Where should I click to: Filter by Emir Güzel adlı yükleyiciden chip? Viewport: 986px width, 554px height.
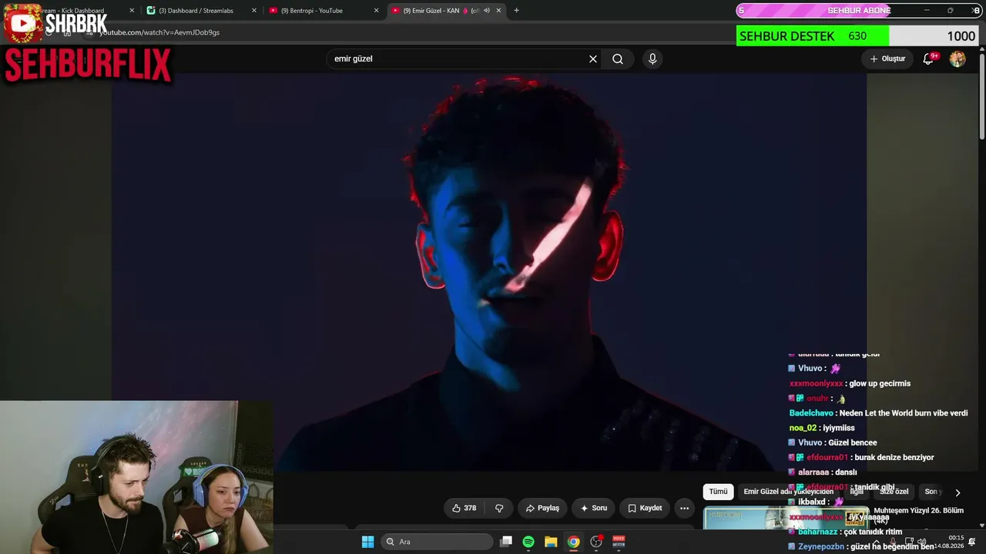[x=789, y=492]
